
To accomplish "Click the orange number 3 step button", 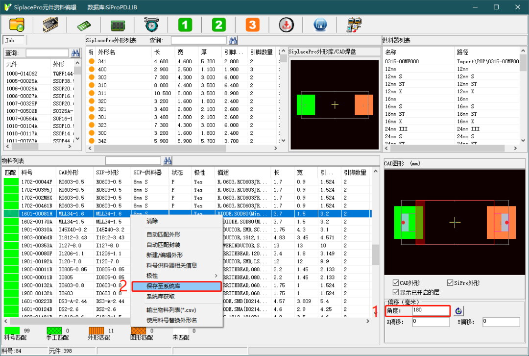I will (x=252, y=25).
